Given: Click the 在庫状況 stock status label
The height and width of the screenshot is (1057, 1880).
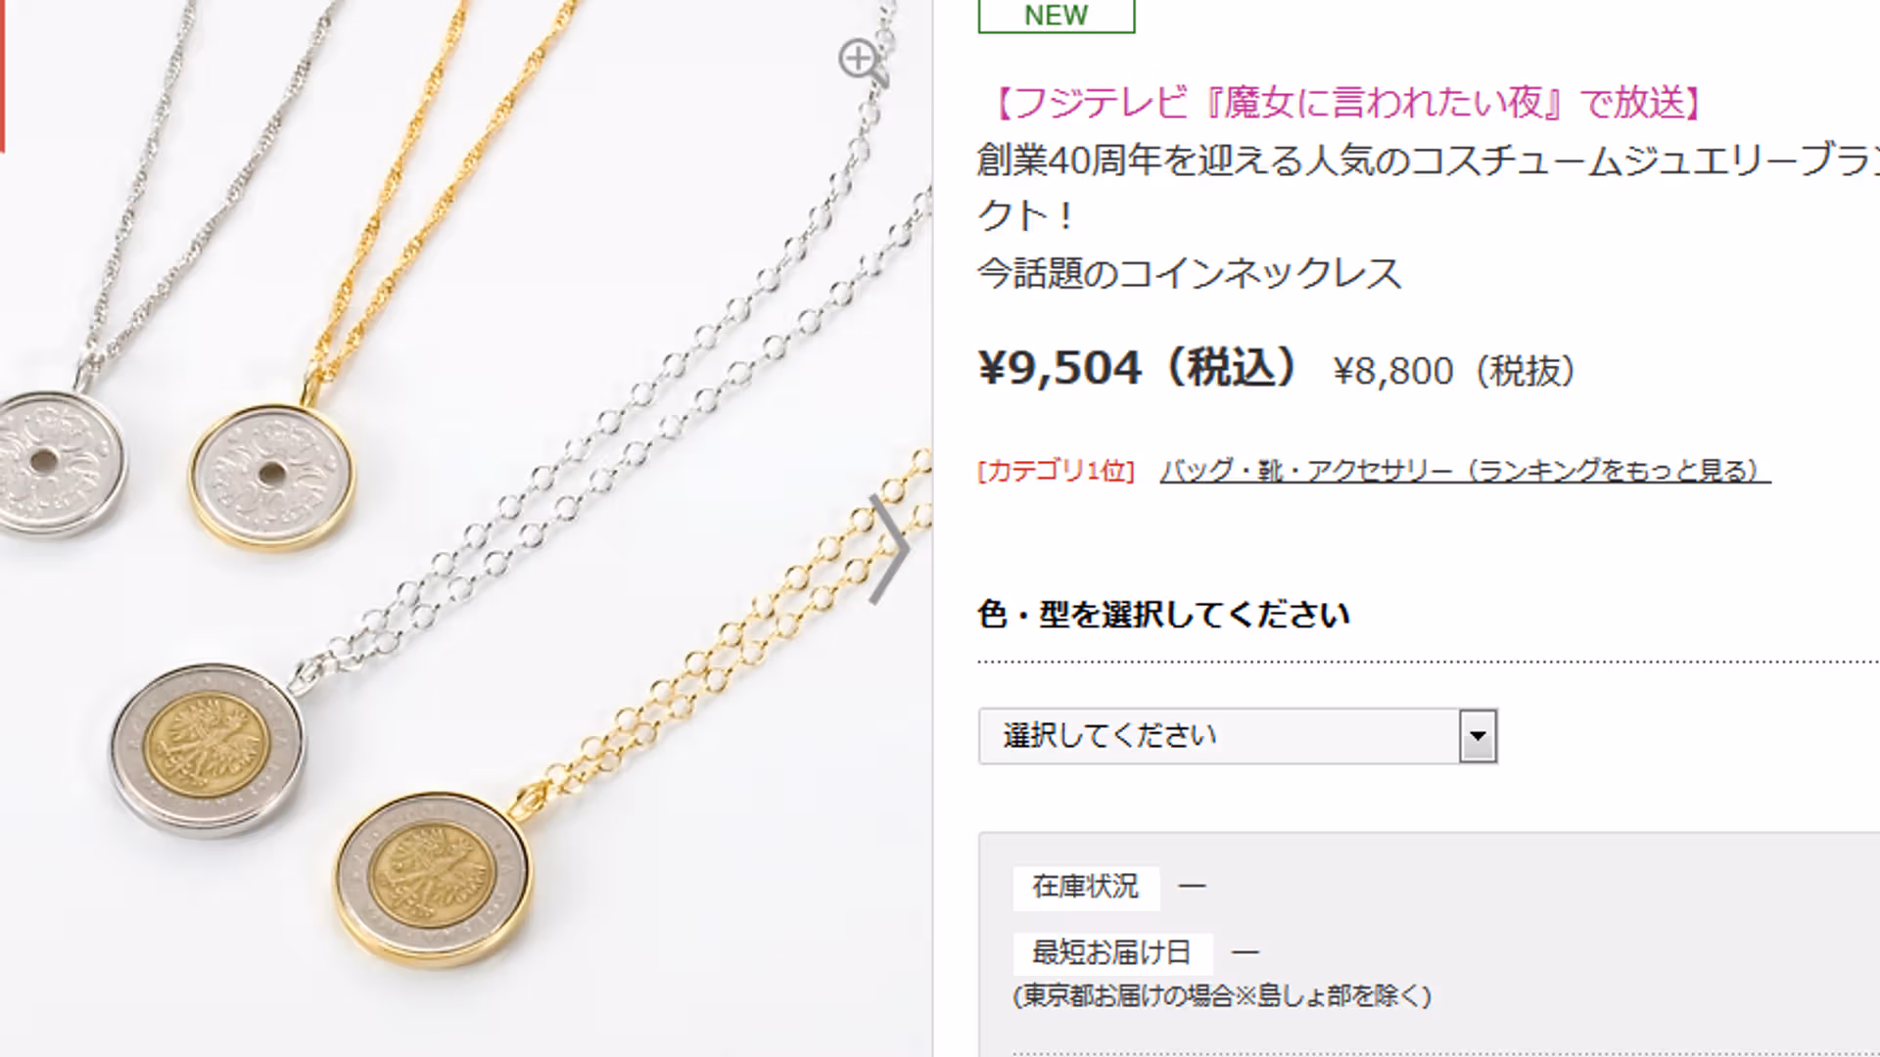Looking at the screenshot, I should pos(1086,887).
